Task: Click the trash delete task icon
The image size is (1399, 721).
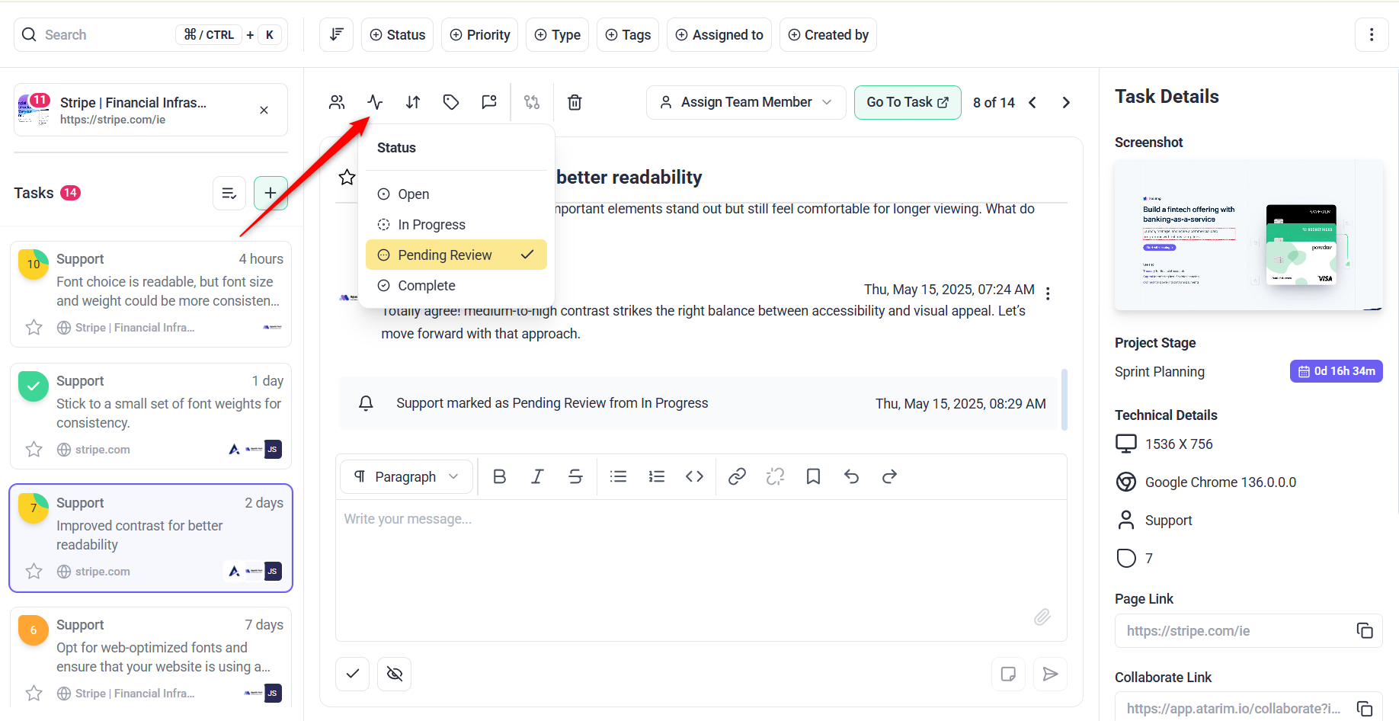Action: coord(575,102)
